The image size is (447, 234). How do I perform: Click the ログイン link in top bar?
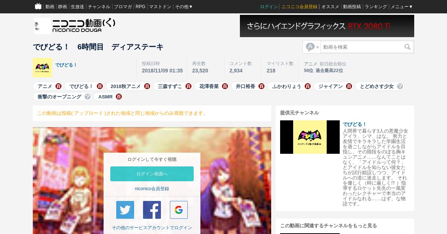pos(269,7)
